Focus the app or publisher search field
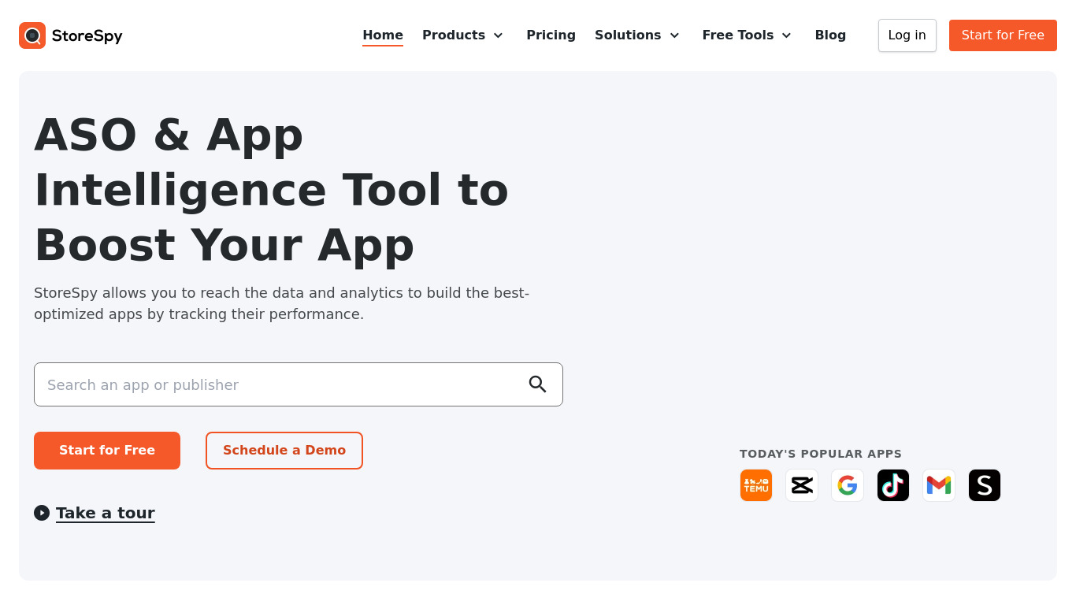 coord(276,384)
